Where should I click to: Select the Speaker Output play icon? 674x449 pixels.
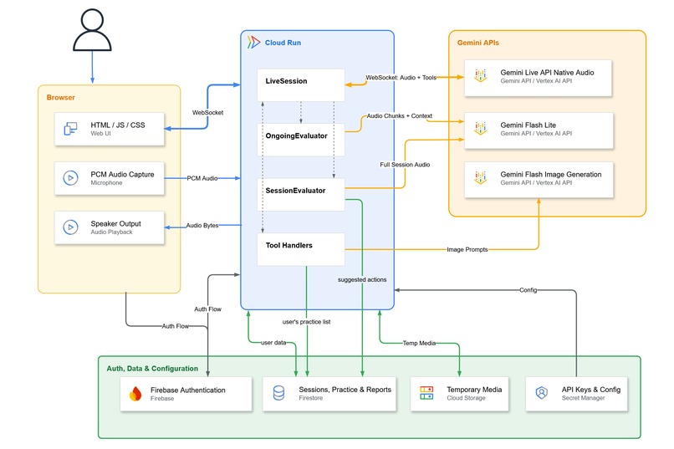click(x=70, y=227)
